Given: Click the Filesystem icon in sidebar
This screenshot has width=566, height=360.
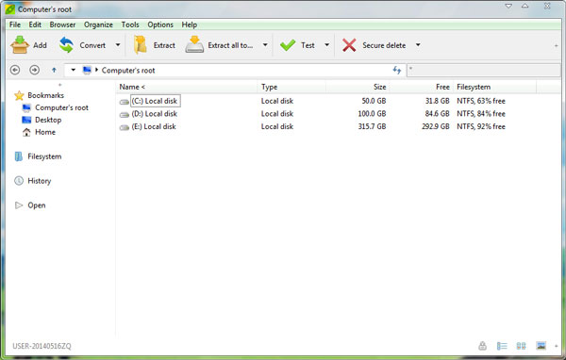Looking at the screenshot, I should (x=18, y=156).
